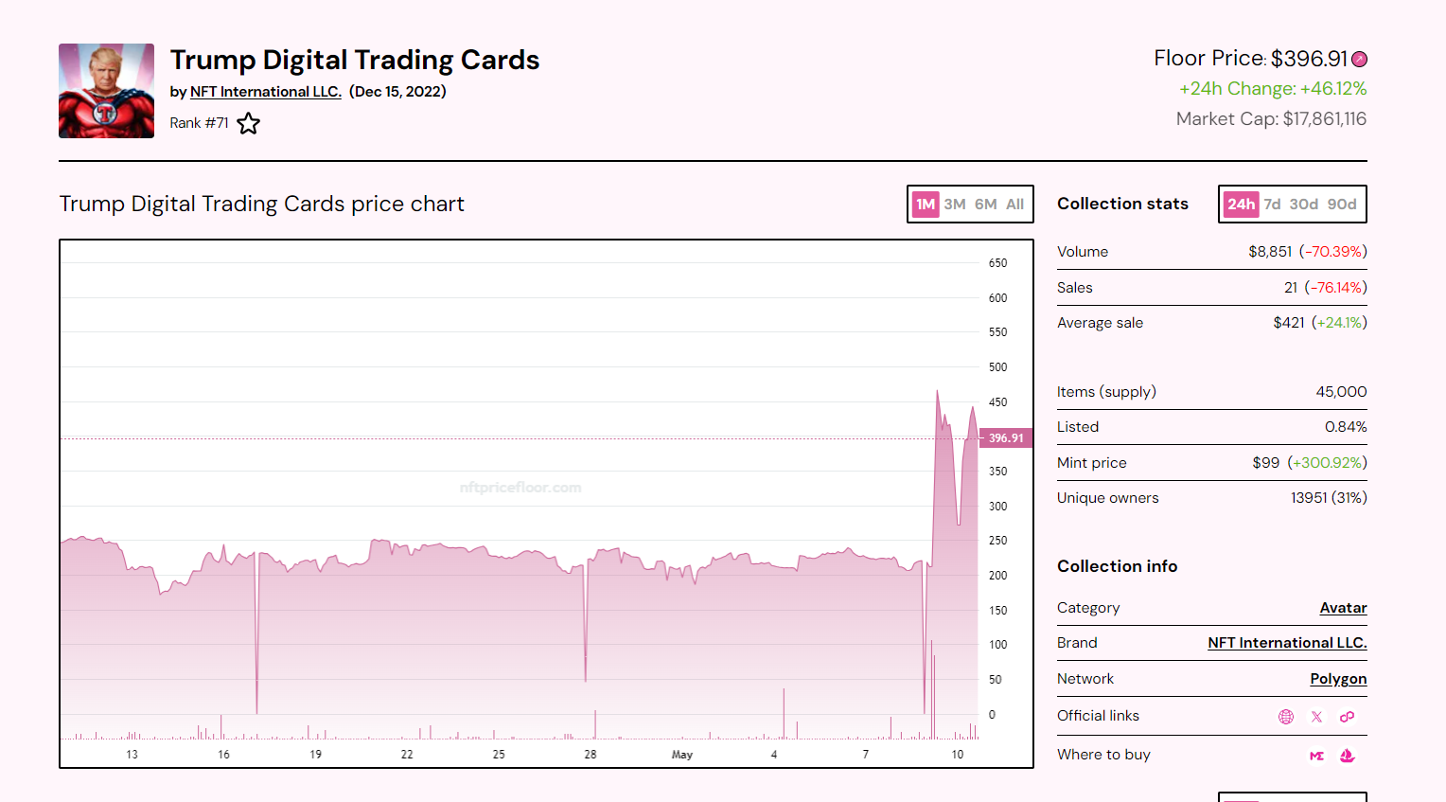The image size is (1446, 802).
Task: Switch price chart to 1M range
Action: point(925,205)
